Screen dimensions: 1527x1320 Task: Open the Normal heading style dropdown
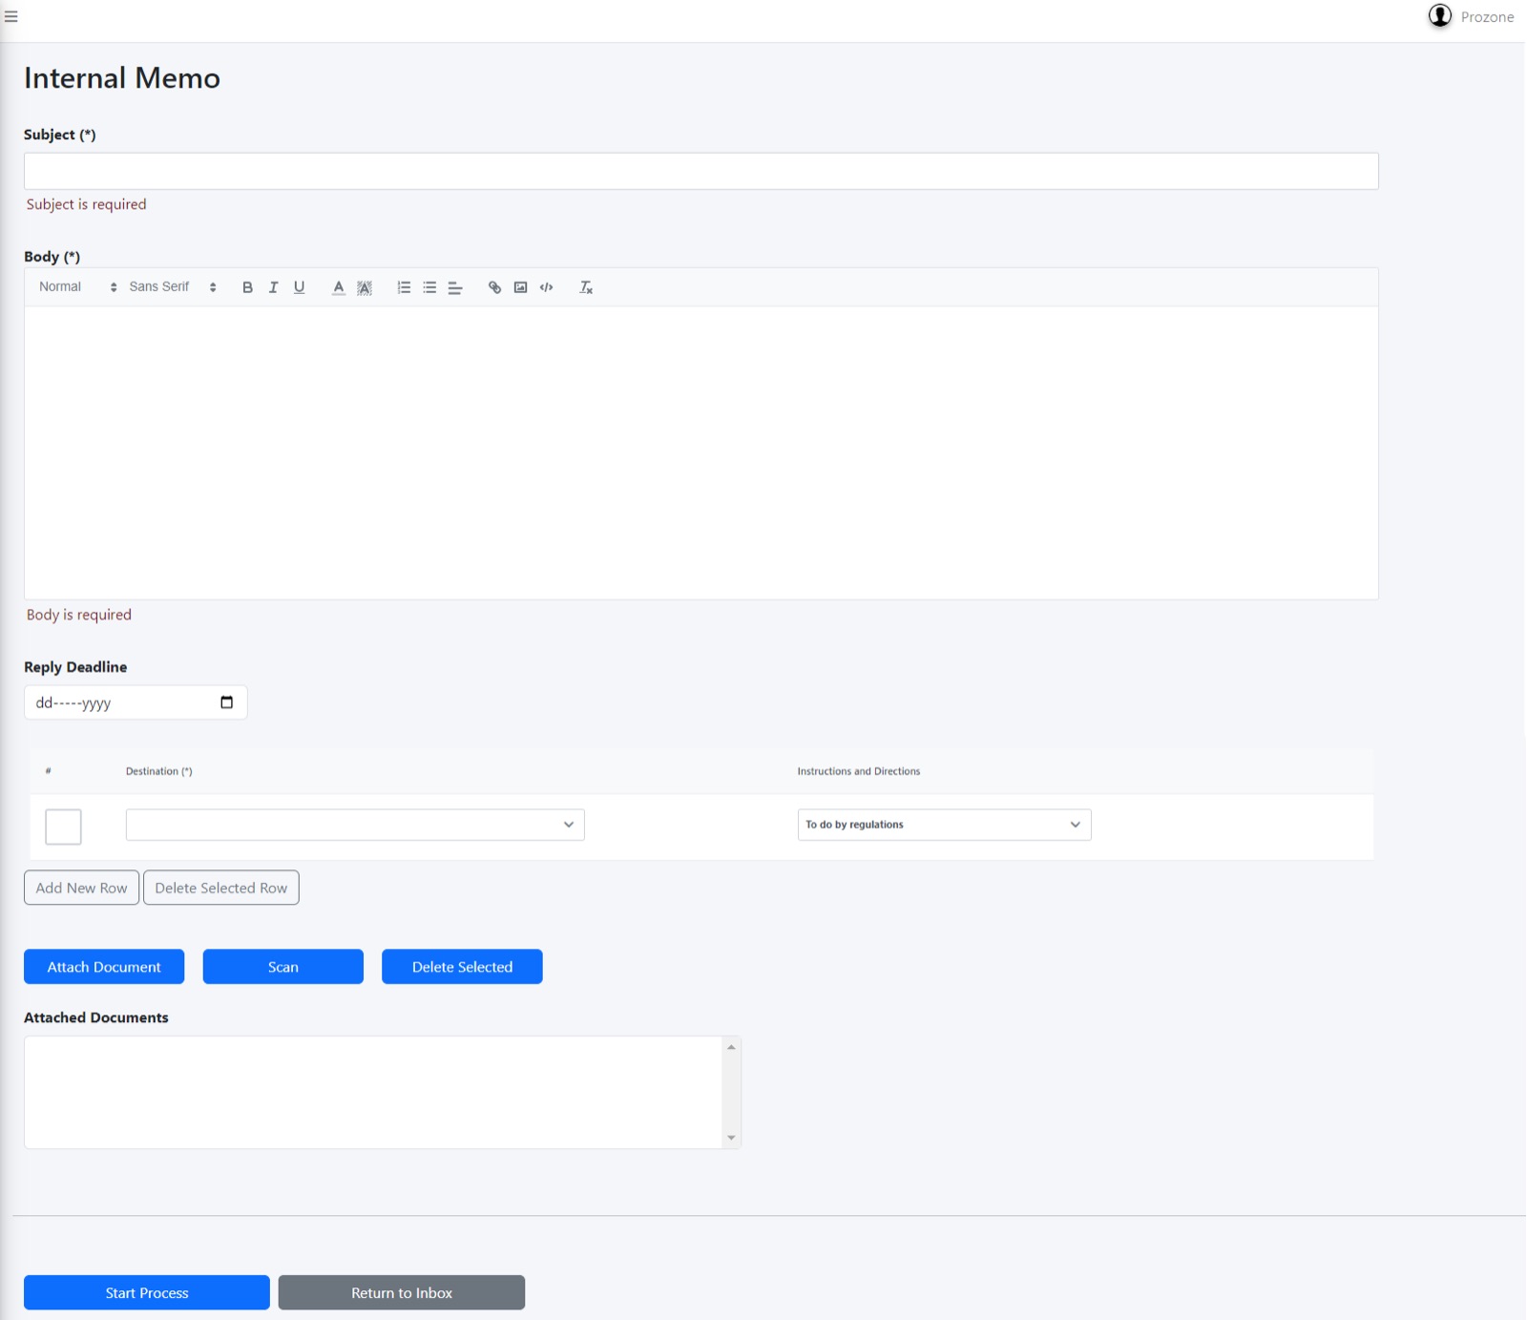tap(77, 287)
